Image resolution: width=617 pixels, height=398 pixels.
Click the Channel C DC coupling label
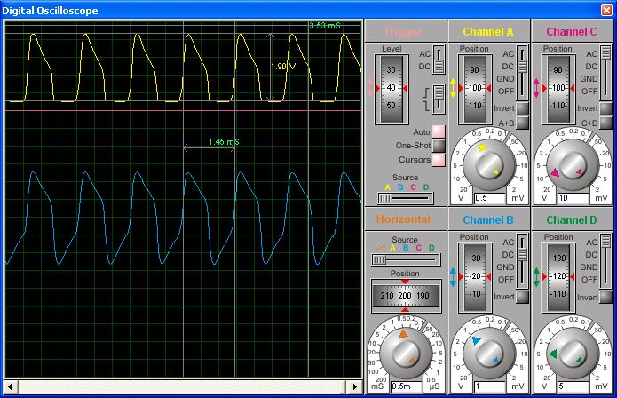(591, 67)
